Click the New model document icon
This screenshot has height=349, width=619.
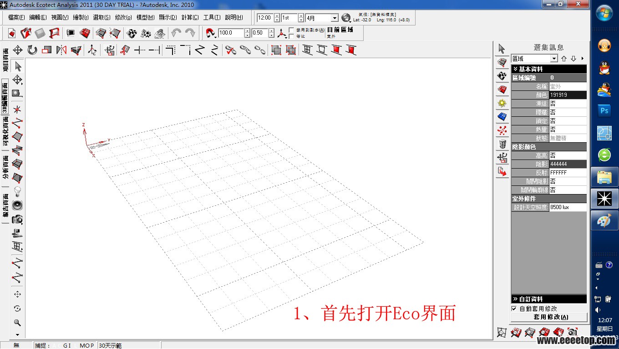12,33
